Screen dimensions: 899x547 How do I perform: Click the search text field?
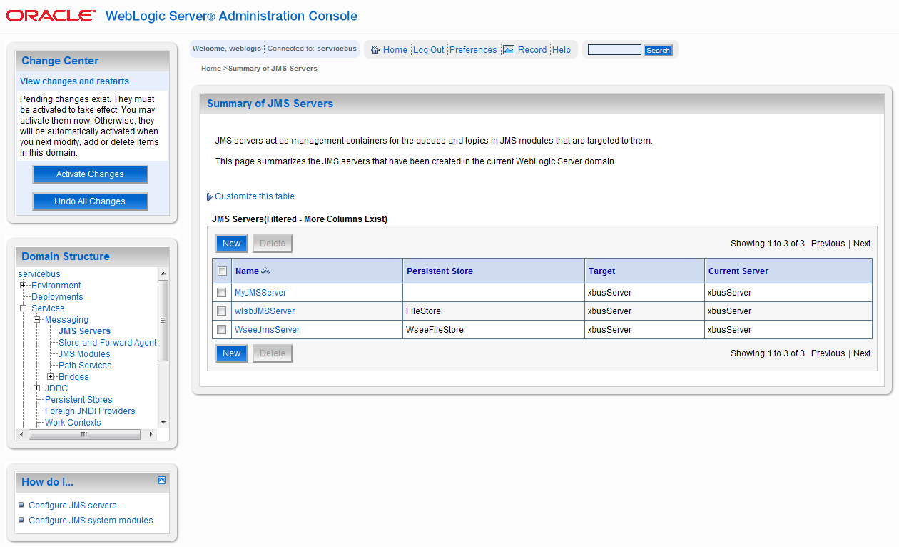pyautogui.click(x=614, y=50)
